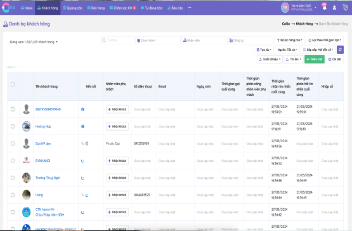Click the Tên khách hàng column header
Screen dimensions: 352x231
click(46, 86)
